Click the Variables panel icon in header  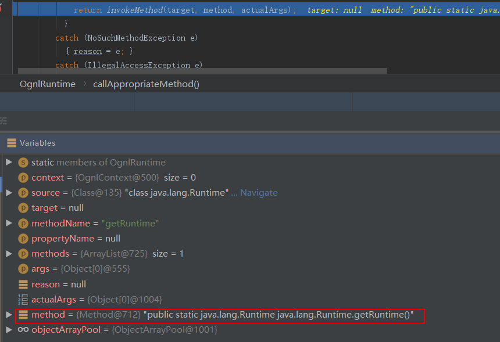(x=12, y=143)
